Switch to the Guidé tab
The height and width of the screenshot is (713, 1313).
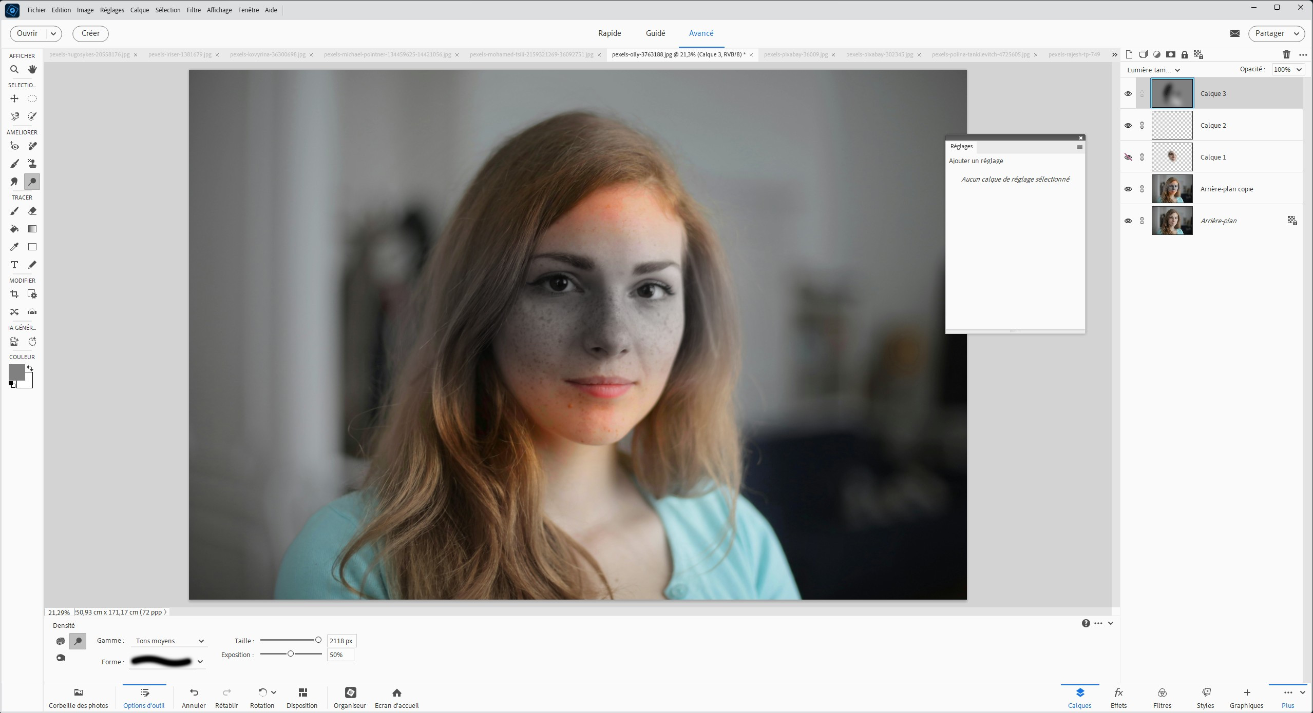[x=655, y=33]
